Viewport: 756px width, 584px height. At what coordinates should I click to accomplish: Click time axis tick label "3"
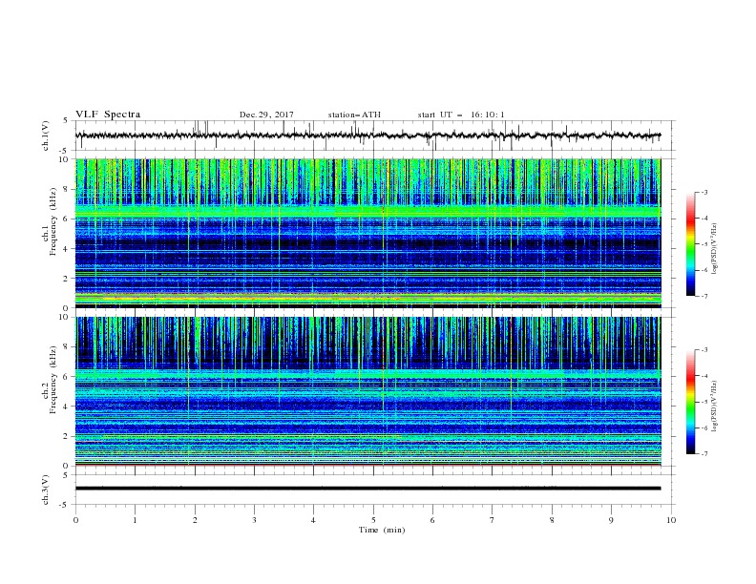pos(254,520)
